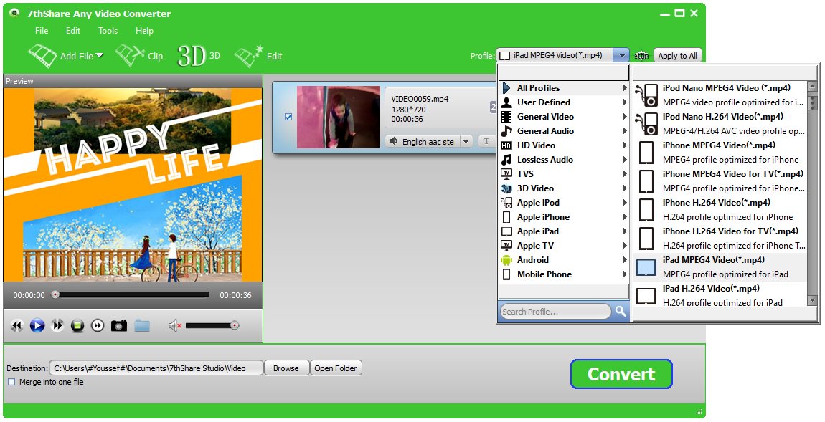
Task: Fast forward the preview video
Action: pyautogui.click(x=57, y=326)
